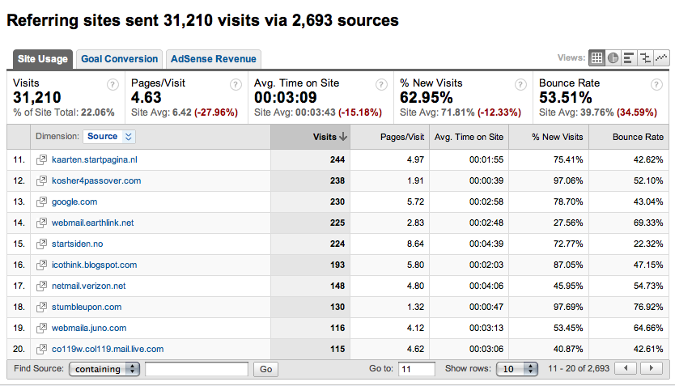Open kosher4passover.com external link icon
Screen dimensions: 675x386
(41, 180)
